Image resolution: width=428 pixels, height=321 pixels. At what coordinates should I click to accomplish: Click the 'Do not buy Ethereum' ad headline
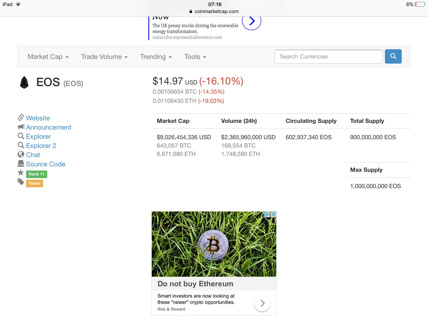(x=196, y=284)
